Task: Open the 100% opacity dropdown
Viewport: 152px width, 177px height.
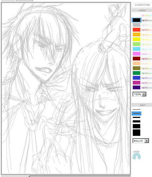Action: click(x=139, y=94)
